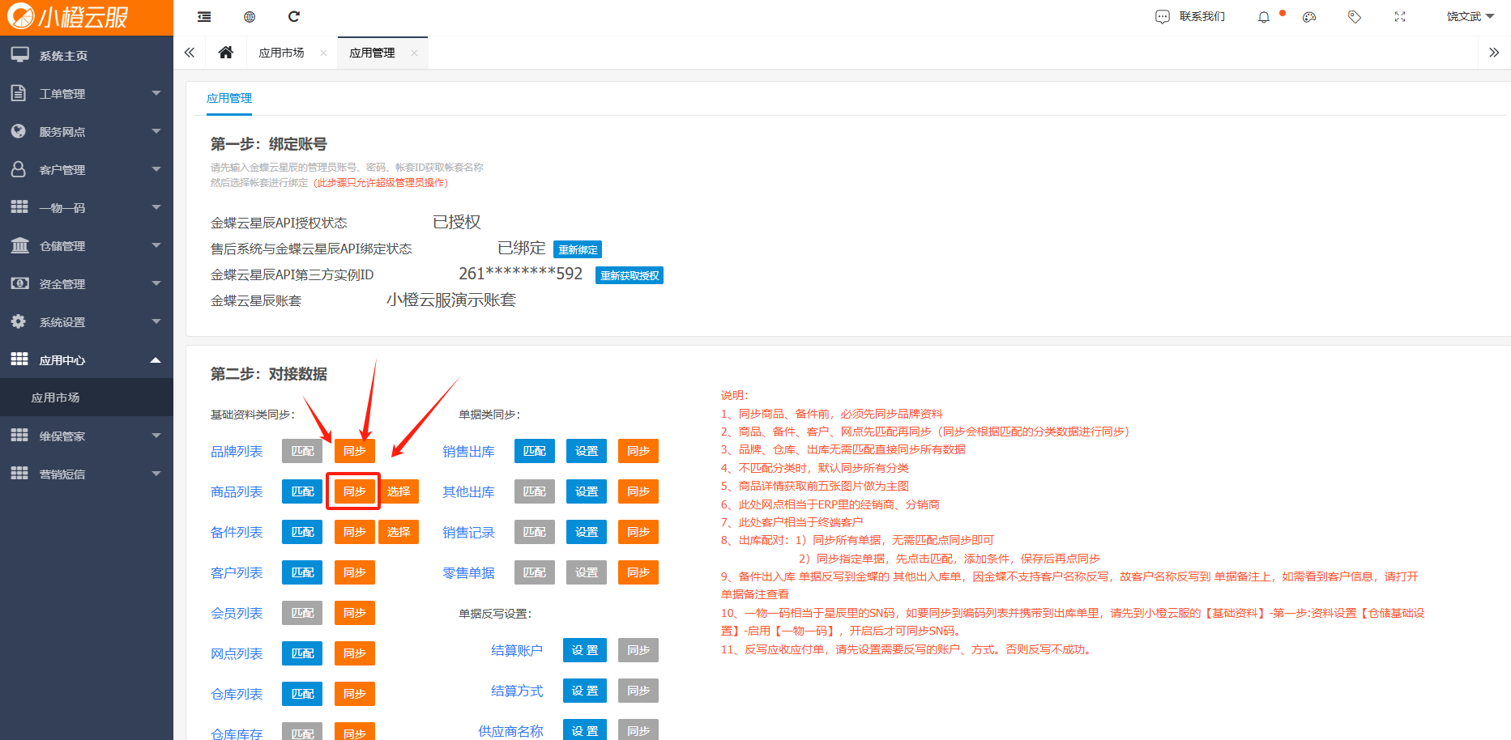The height and width of the screenshot is (740, 1511).
Task: Click the 维保管家 grid icon
Action: pyautogui.click(x=19, y=436)
